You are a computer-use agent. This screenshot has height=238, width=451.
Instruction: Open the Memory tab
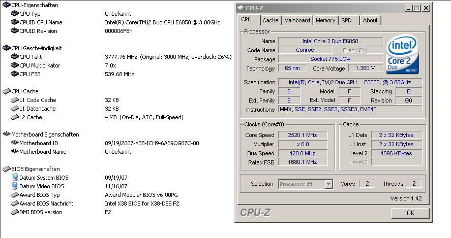(x=325, y=20)
